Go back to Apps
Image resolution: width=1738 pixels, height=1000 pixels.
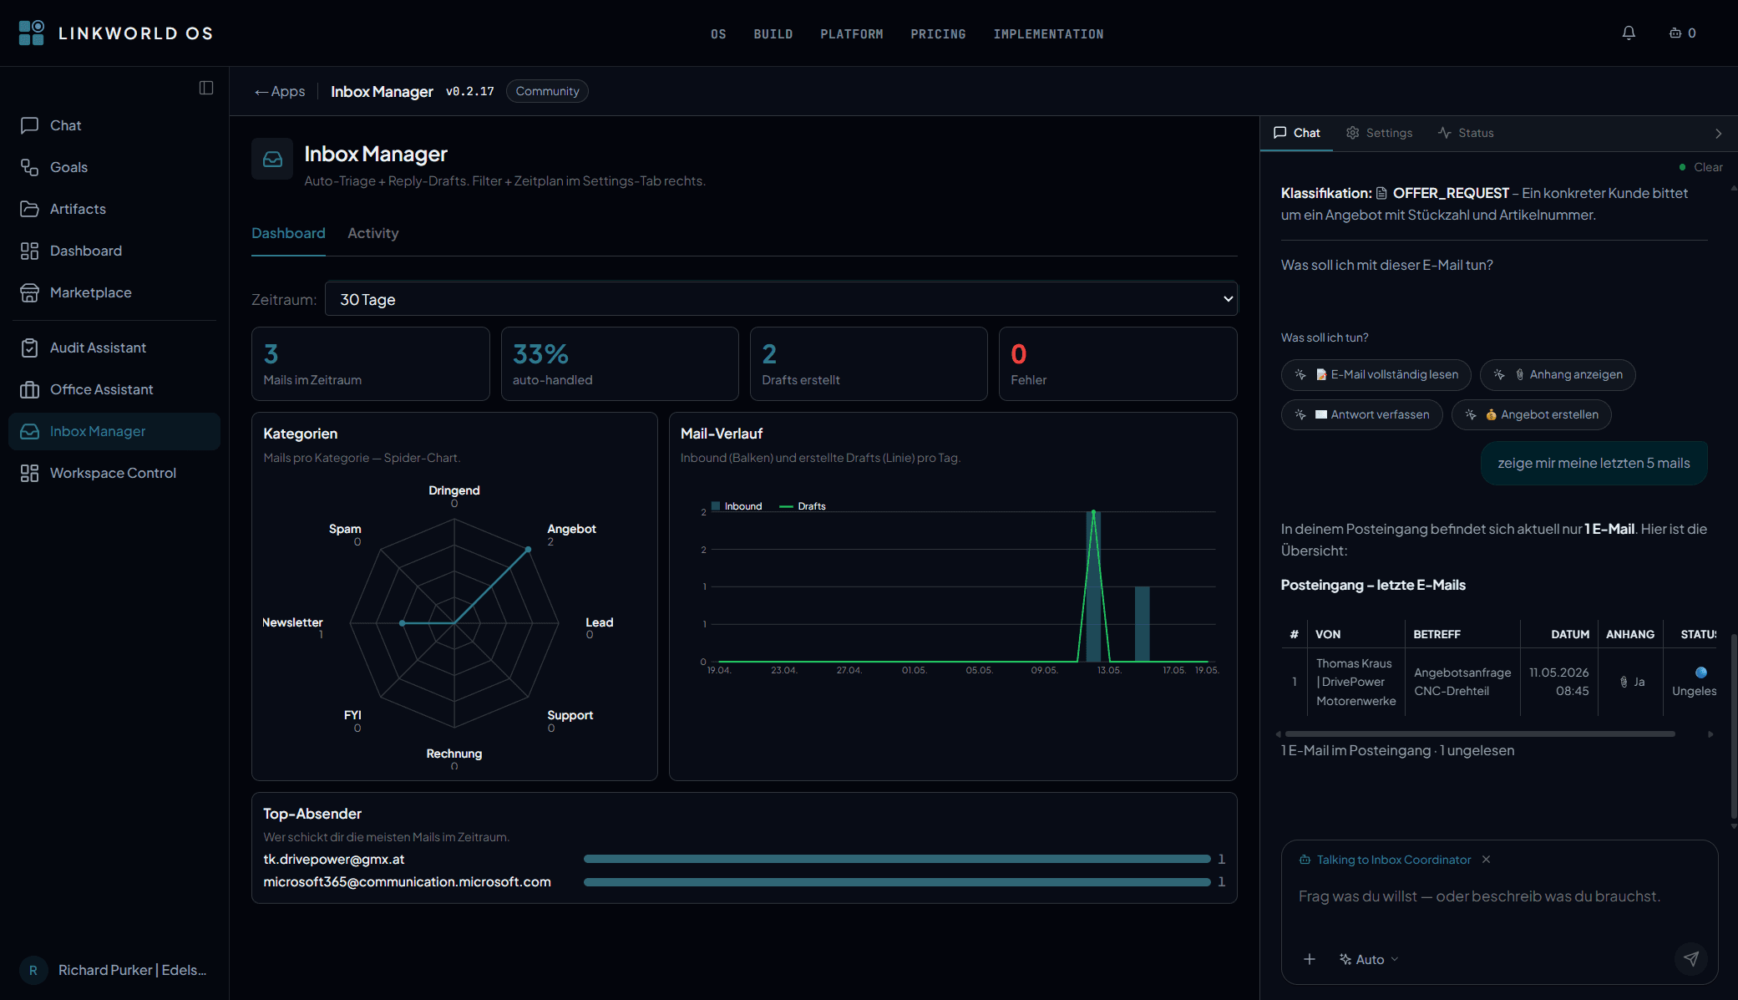[x=280, y=91]
